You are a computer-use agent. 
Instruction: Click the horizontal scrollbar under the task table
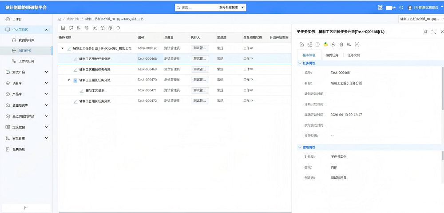click(174, 212)
